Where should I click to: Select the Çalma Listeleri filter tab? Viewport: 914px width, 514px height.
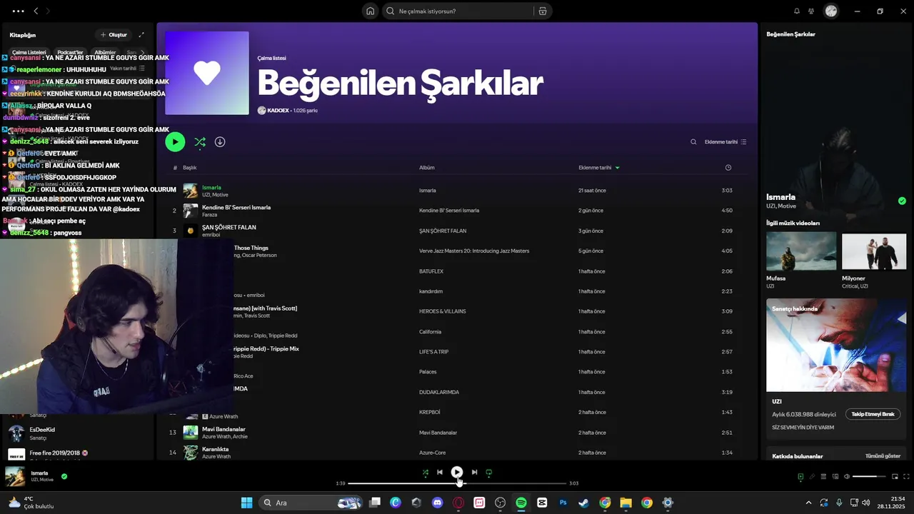coord(29,53)
